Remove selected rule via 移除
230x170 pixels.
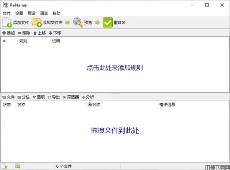[x=24, y=33]
